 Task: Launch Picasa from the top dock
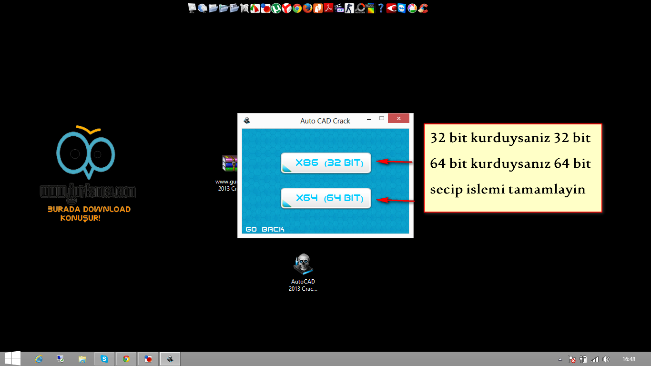tap(412, 8)
